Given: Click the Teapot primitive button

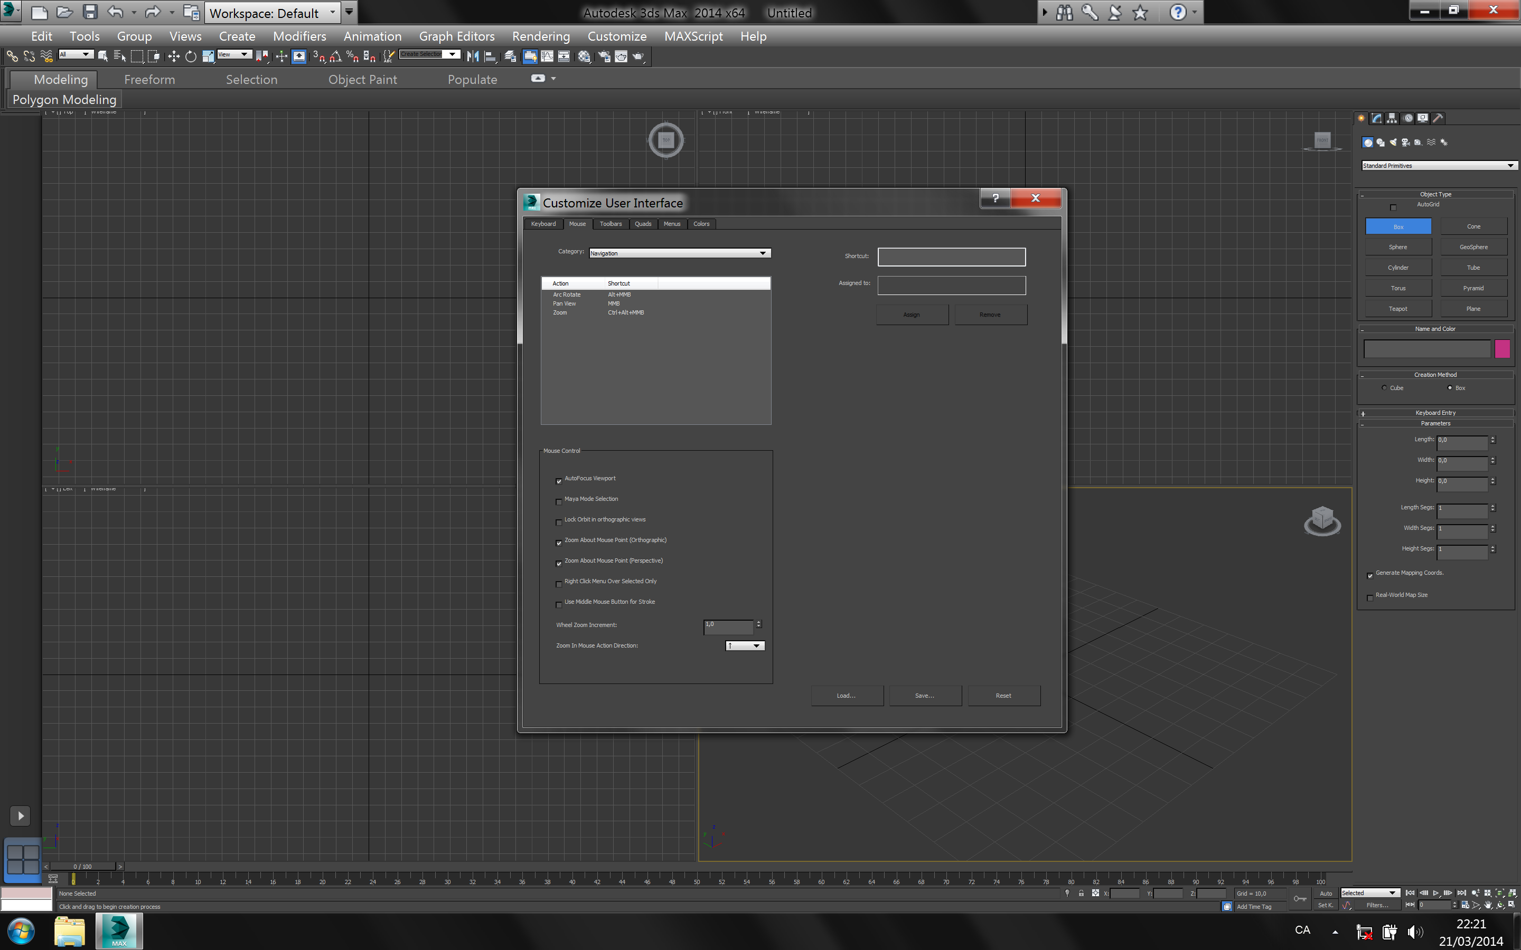Looking at the screenshot, I should (1398, 309).
